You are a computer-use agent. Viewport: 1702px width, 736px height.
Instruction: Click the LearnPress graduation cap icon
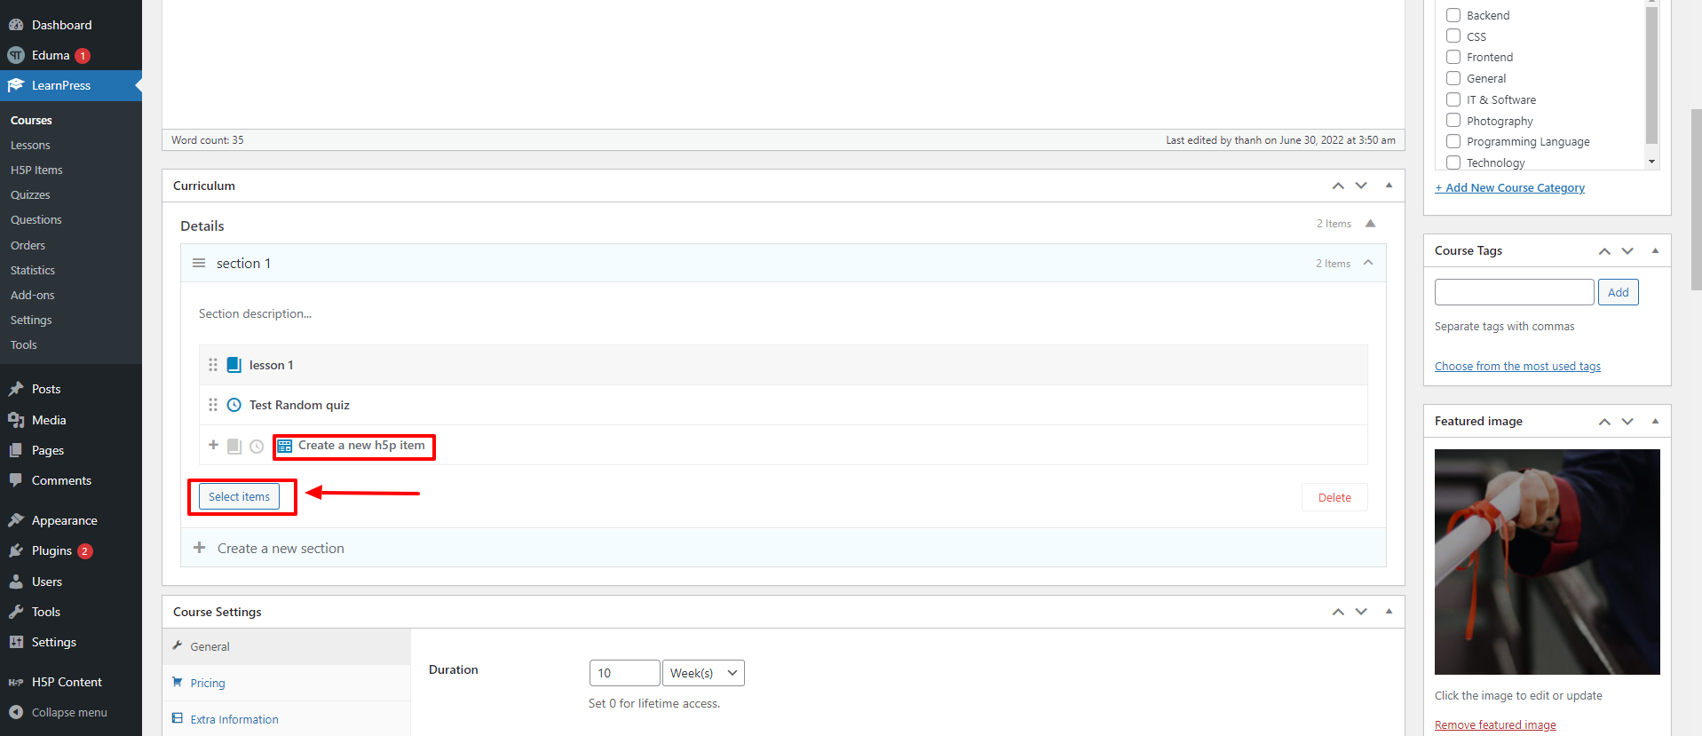[16, 85]
